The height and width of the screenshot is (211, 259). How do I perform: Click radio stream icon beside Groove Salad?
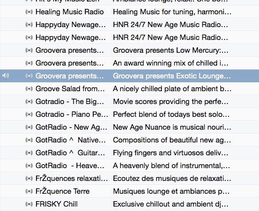pos(29,89)
